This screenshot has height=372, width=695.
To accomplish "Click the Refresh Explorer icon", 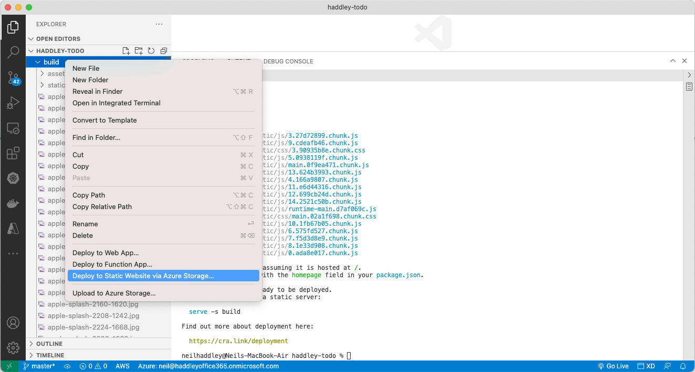I will [151, 51].
